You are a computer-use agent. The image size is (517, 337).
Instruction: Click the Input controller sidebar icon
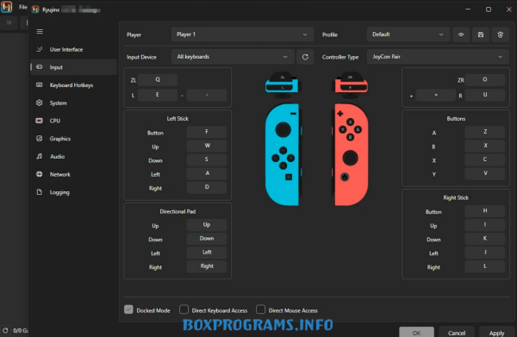(40, 67)
